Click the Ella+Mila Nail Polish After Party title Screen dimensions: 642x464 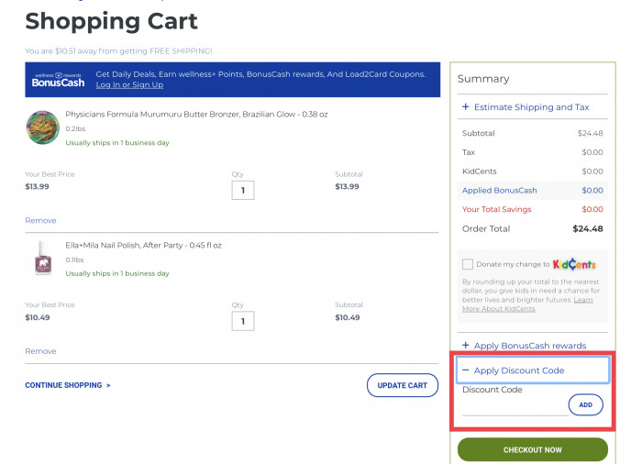click(143, 246)
